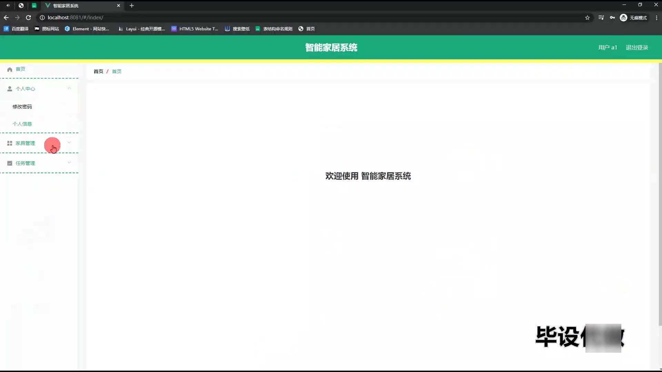Click the 退出登录 logout link
Viewport: 662px width, 372px height.
pyautogui.click(x=637, y=48)
